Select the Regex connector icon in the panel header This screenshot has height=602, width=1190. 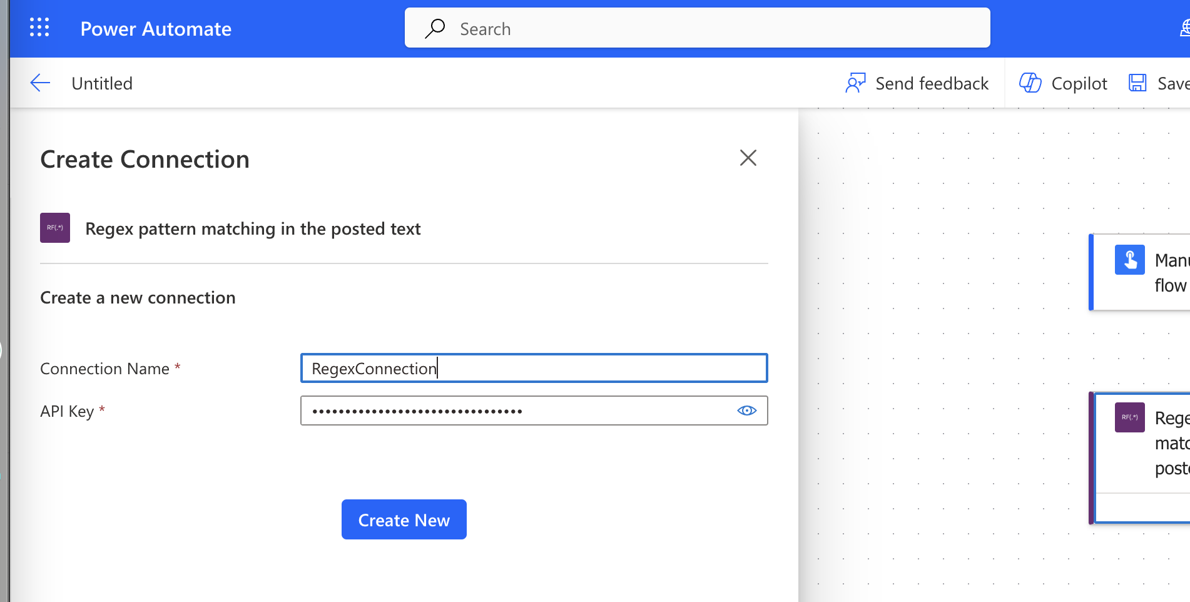pyautogui.click(x=54, y=228)
